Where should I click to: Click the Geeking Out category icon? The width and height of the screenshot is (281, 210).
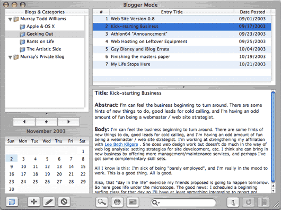point(22,35)
